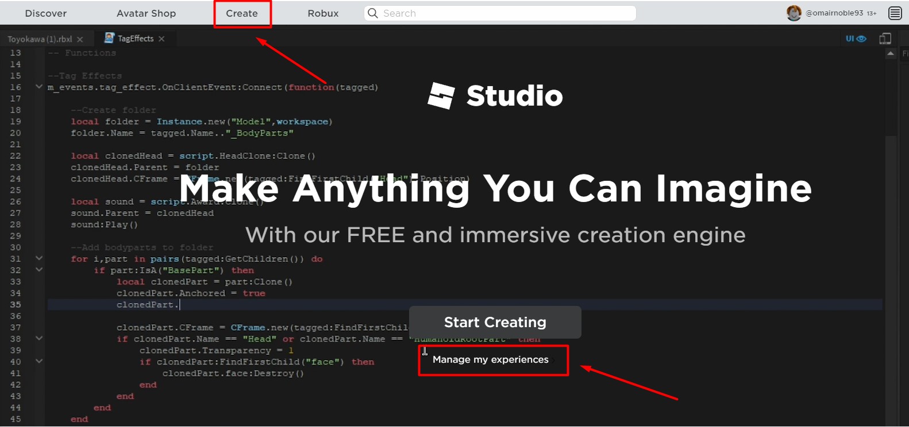Collapse the if block at line 32
909x427 pixels.
[x=39, y=269]
